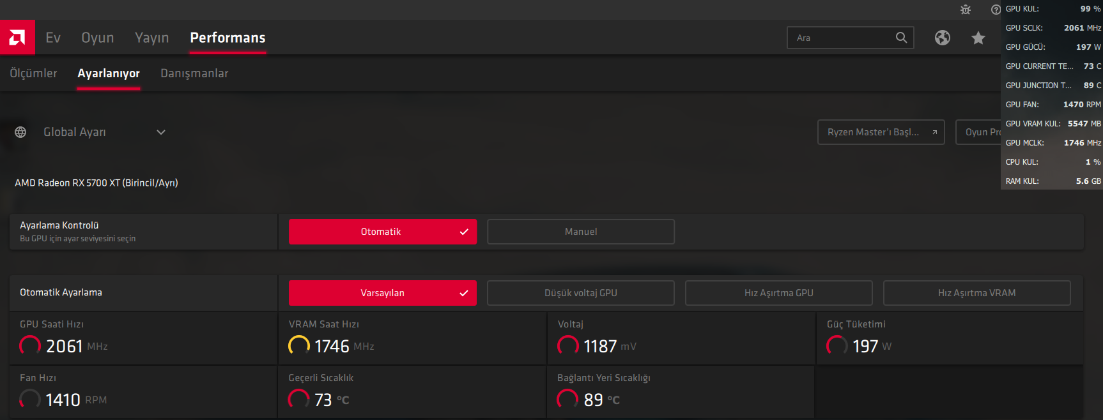Focus the Ara search field
This screenshot has width=1103, height=420.
click(851, 38)
